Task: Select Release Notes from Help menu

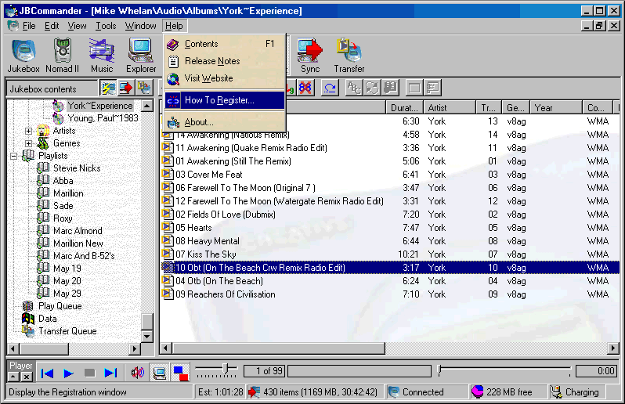Action: coord(212,61)
